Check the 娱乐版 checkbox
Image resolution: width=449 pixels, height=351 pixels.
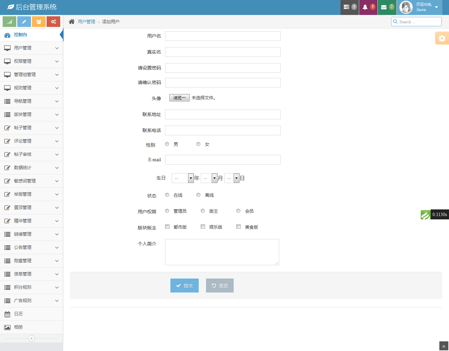point(203,227)
